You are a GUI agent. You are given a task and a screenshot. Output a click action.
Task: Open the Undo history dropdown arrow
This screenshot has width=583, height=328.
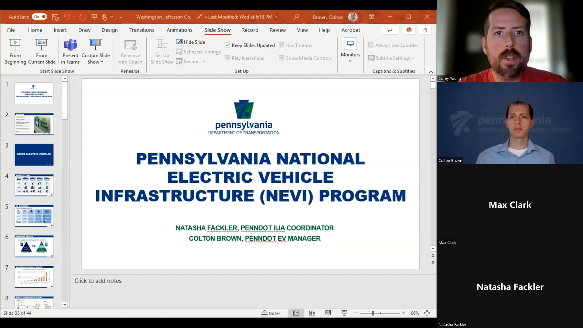tap(74, 17)
